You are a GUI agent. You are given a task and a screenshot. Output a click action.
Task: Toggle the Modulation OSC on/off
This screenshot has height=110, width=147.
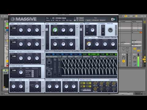pos(10,66)
